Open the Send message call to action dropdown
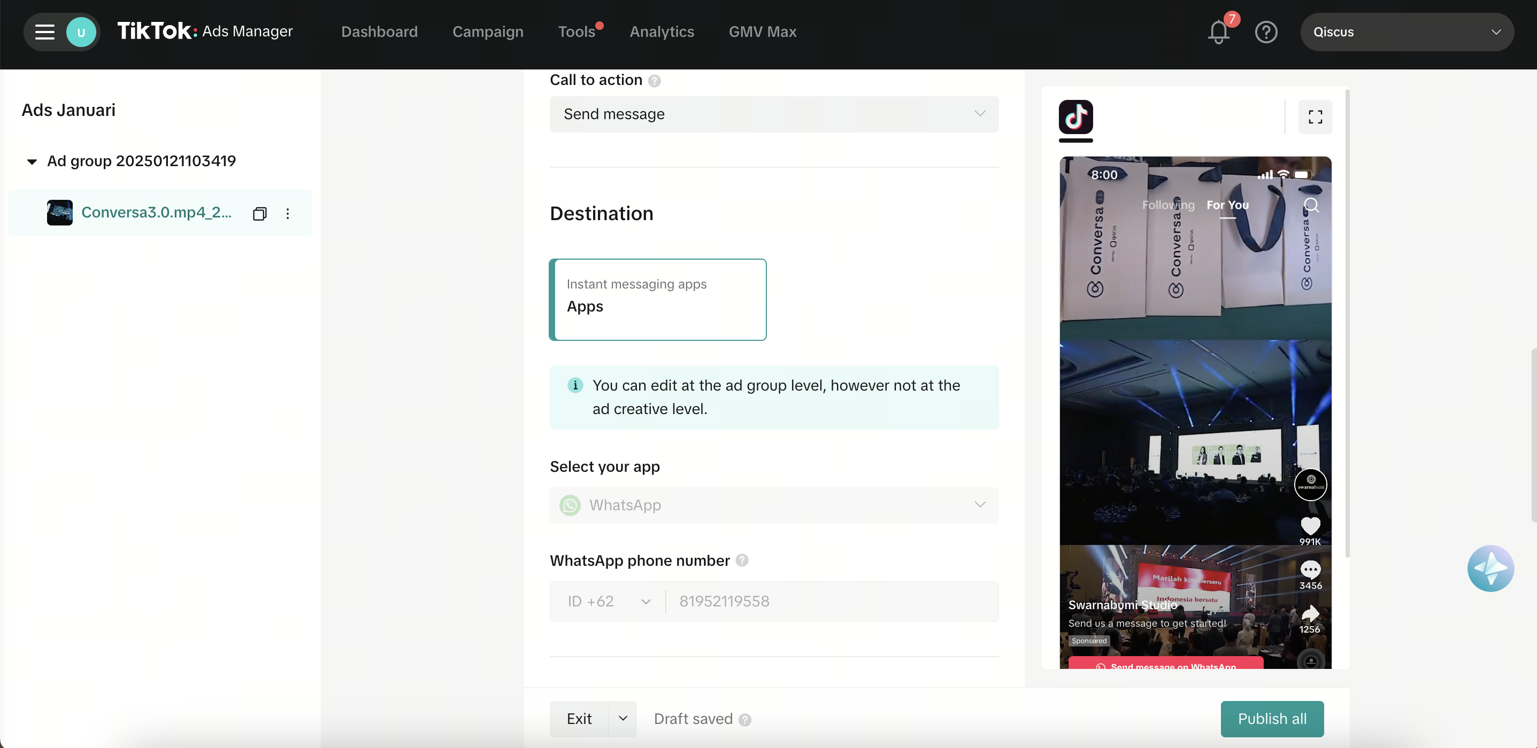Viewport: 1537px width, 748px height. tap(774, 114)
